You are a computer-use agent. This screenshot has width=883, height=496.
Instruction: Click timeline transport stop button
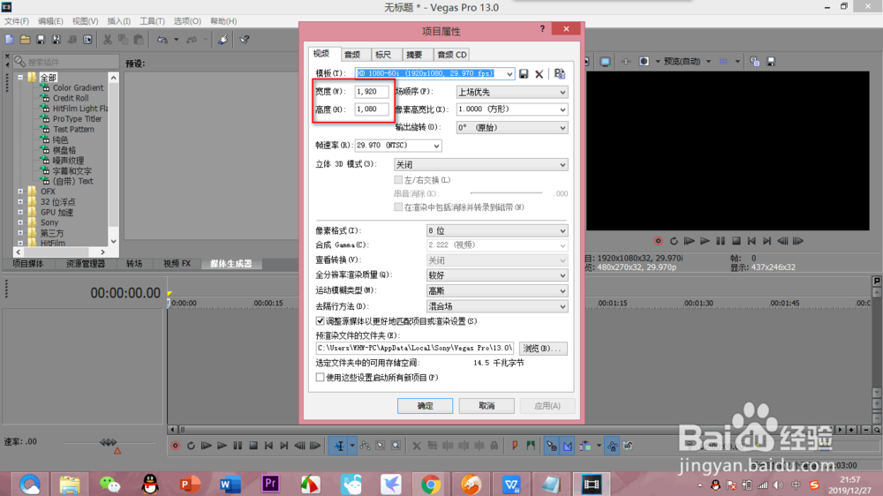click(253, 446)
